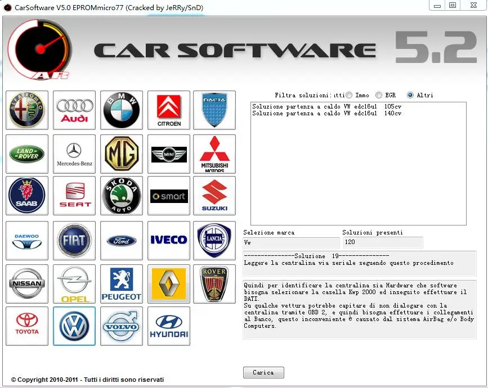The image size is (488, 388).
Task: Choose the Opel brand logo
Action: 74,284
